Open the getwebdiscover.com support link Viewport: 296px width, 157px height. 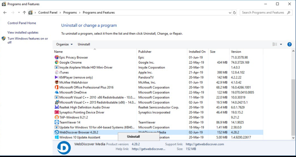tap(205, 144)
